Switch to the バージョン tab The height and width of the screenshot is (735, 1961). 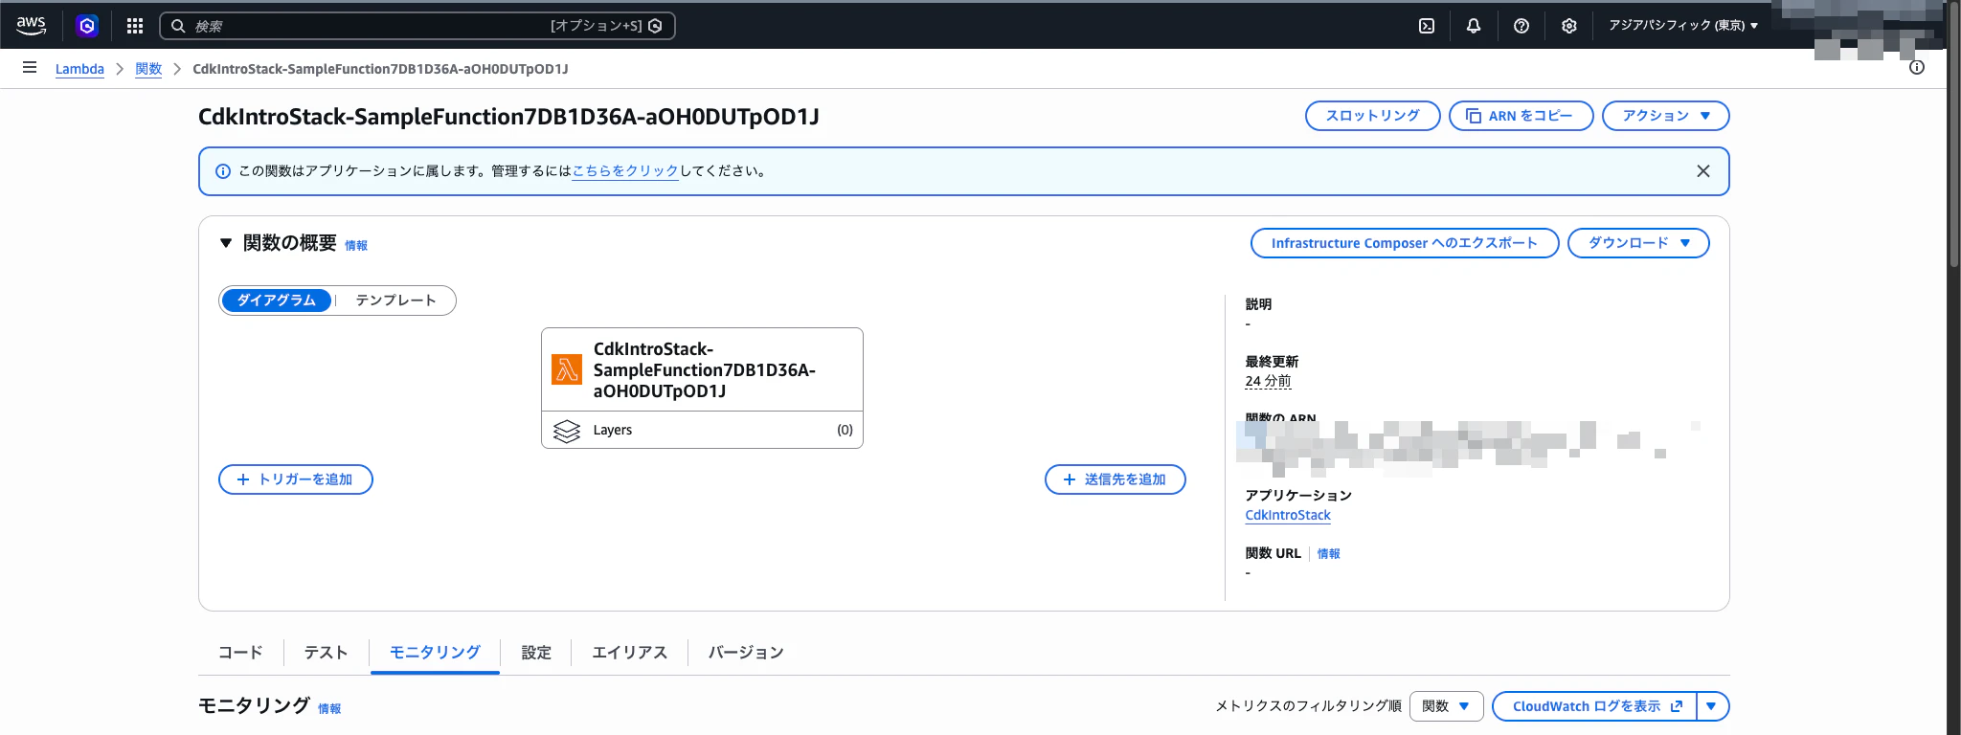tap(746, 653)
